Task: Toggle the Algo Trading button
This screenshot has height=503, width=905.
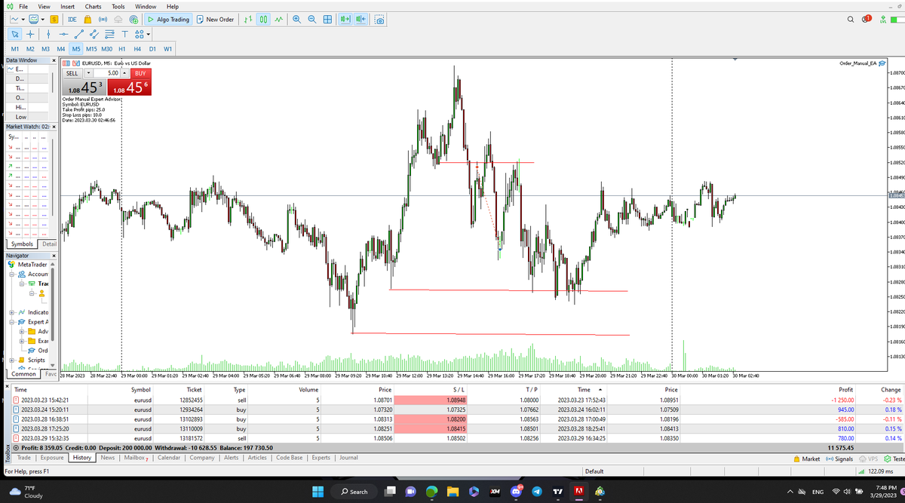Action: coord(168,19)
